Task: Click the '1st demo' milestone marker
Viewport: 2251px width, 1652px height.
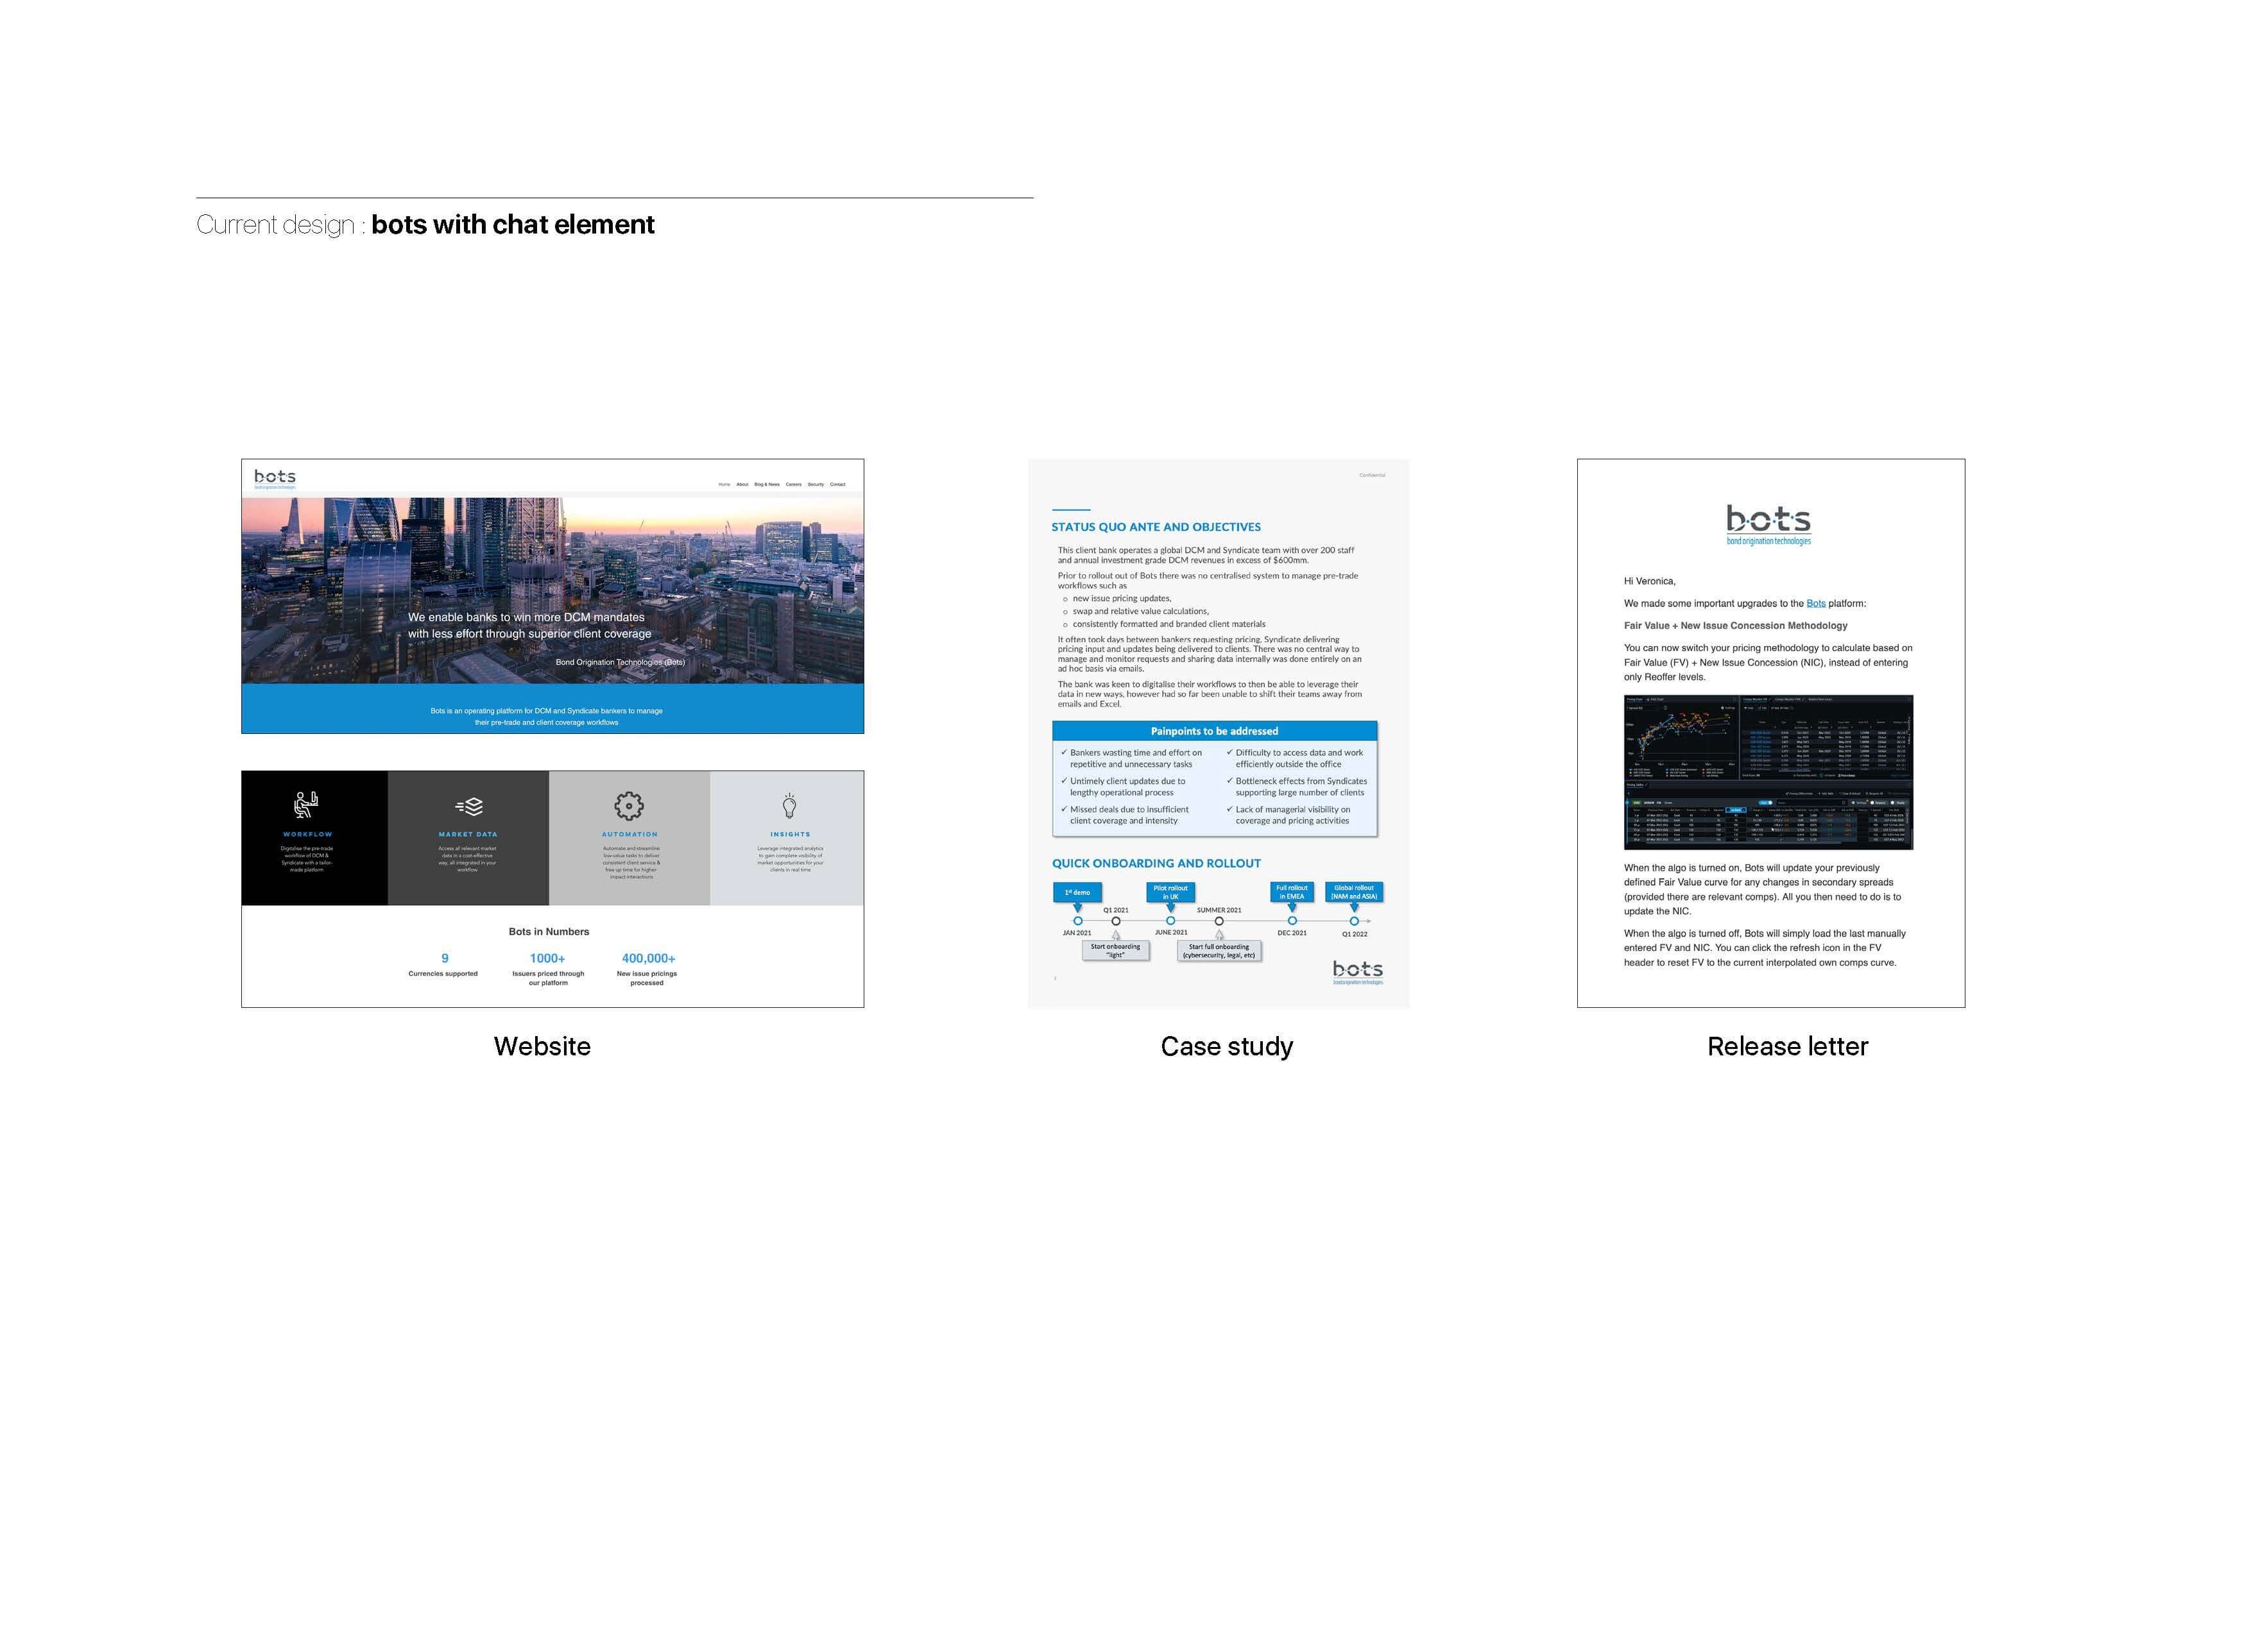Action: point(1078,892)
